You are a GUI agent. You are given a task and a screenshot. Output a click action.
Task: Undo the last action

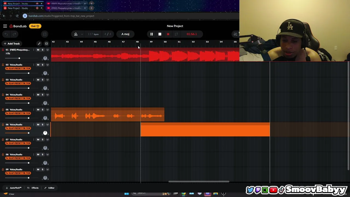(x=6, y=34)
